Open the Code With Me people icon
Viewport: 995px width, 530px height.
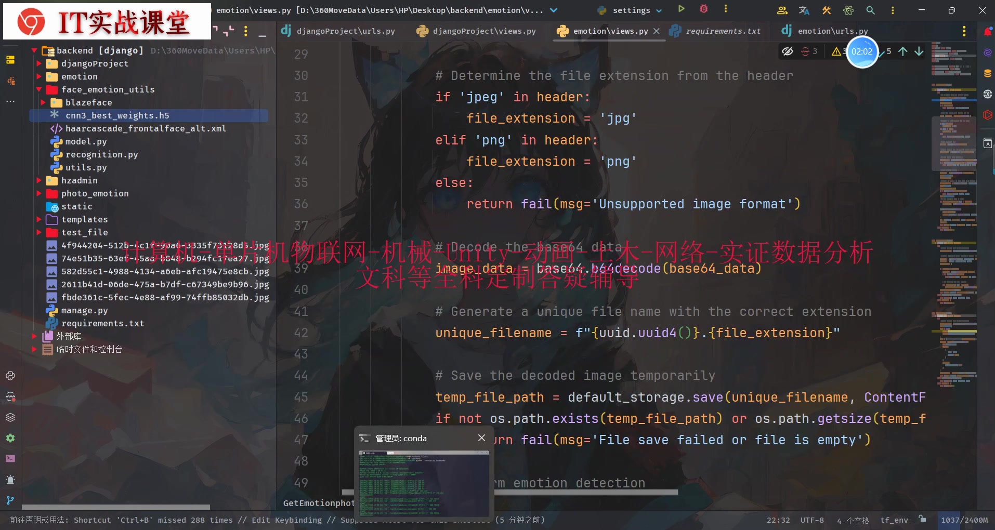[782, 10]
